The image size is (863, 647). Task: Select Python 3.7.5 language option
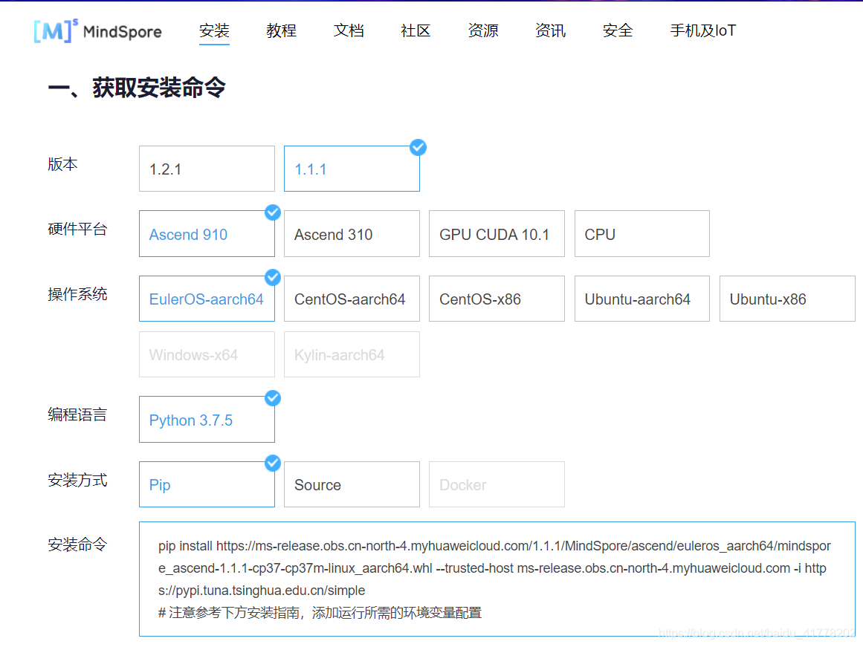[x=207, y=419]
